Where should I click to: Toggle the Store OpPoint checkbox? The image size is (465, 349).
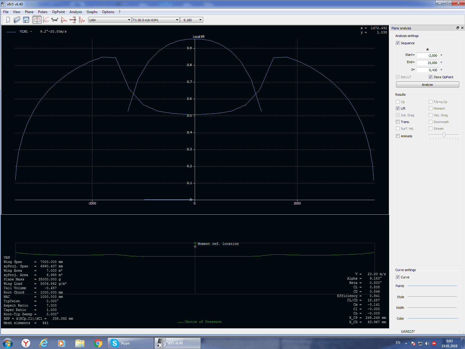pyautogui.click(x=430, y=77)
